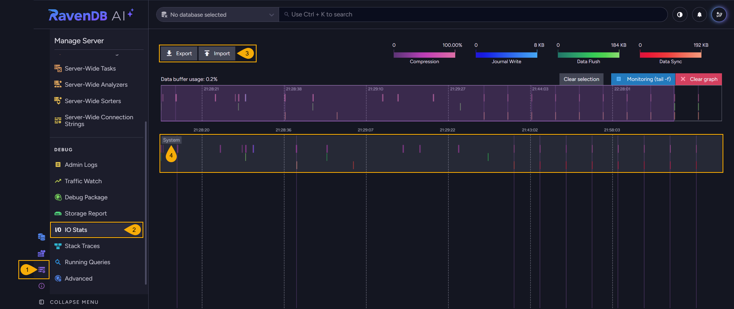
Task: Click the collapse menu panel icon
Action: (x=41, y=302)
